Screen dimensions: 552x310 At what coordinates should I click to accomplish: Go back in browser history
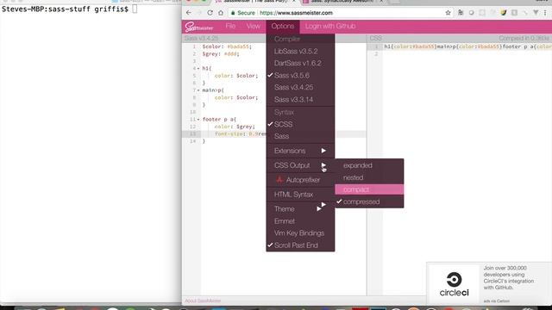(x=189, y=13)
